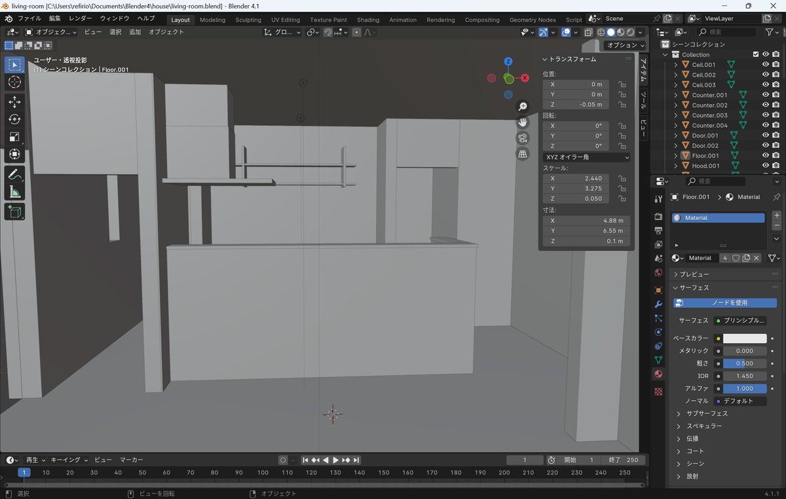The height and width of the screenshot is (499, 786).
Task: Open the 編集 menu
Action: (x=55, y=19)
